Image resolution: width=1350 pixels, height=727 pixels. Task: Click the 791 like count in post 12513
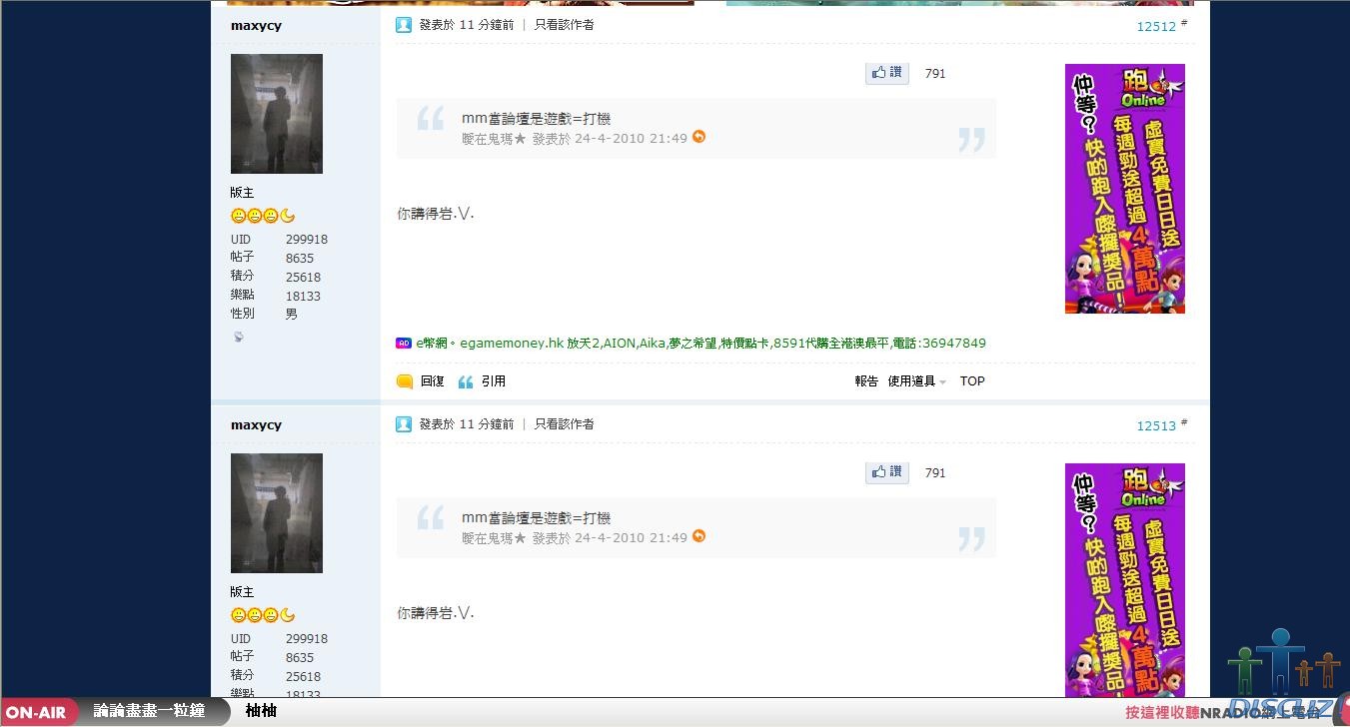[x=935, y=473]
